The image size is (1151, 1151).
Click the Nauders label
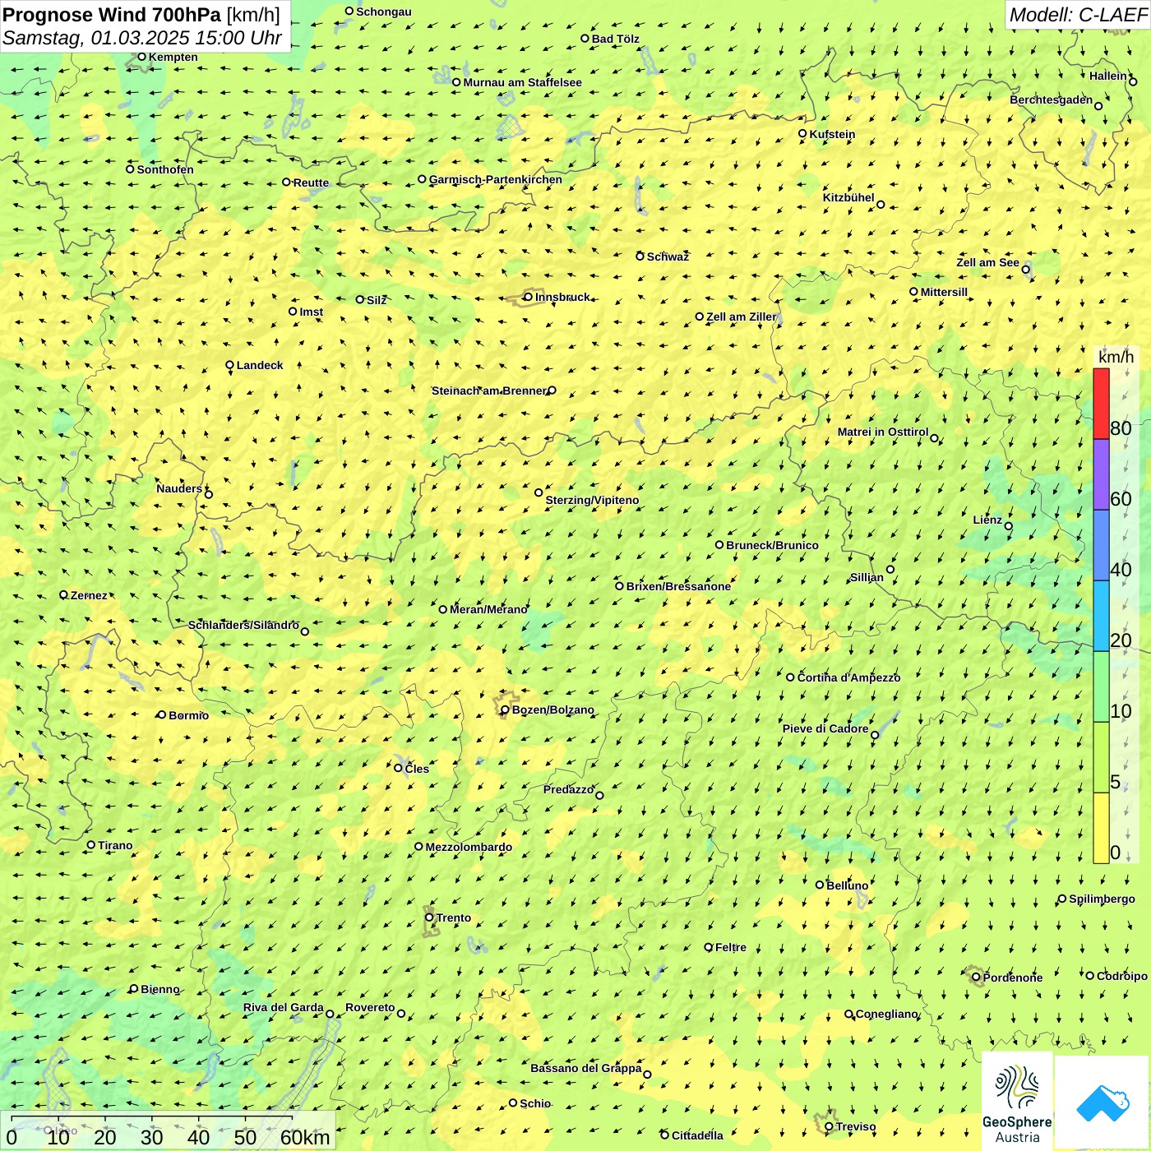[179, 488]
